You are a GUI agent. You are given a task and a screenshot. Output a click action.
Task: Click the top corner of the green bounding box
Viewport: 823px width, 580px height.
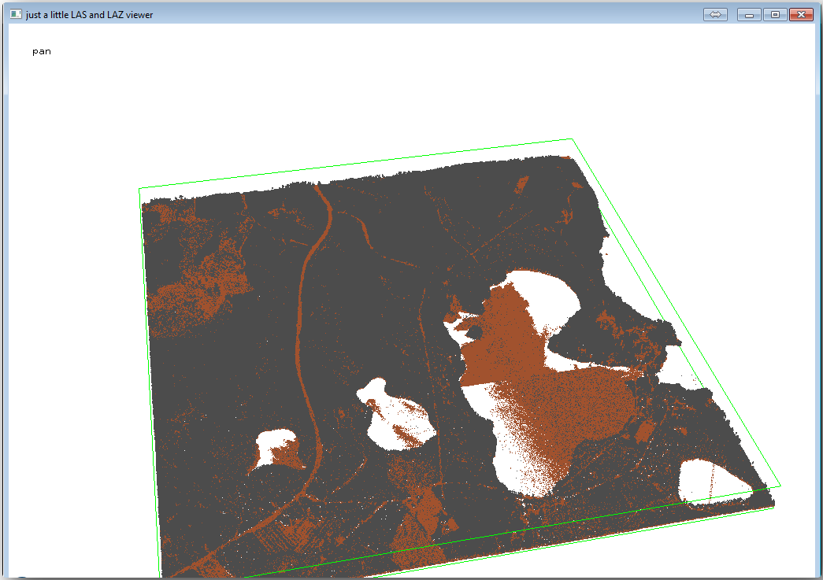coord(572,140)
